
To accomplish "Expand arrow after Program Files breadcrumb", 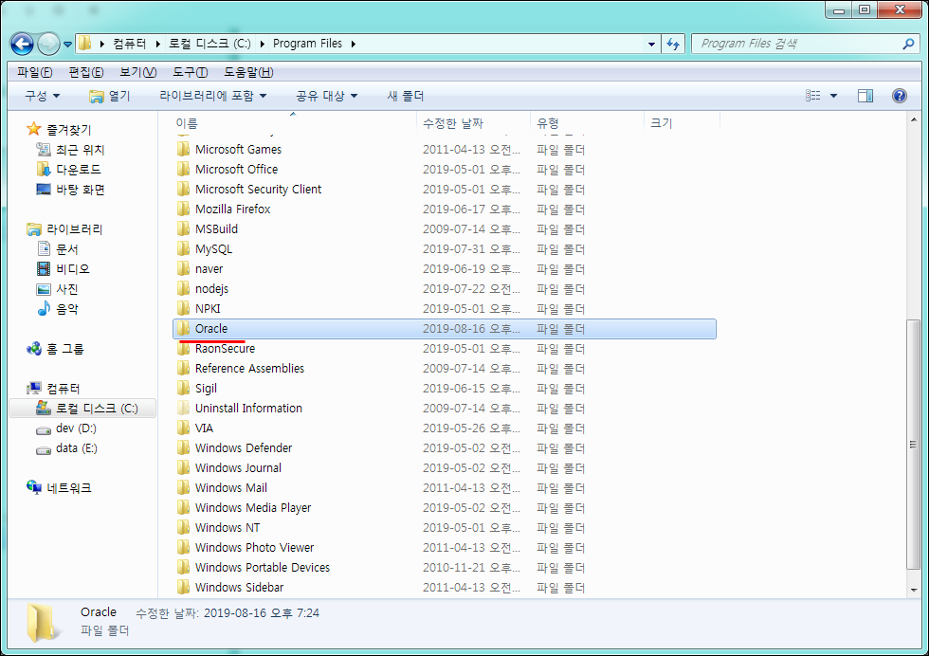I will coord(353,44).
